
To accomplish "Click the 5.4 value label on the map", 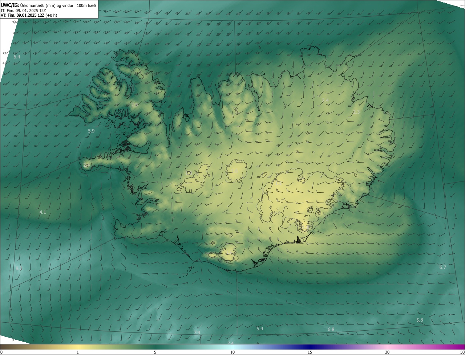I will [x=260, y=329].
